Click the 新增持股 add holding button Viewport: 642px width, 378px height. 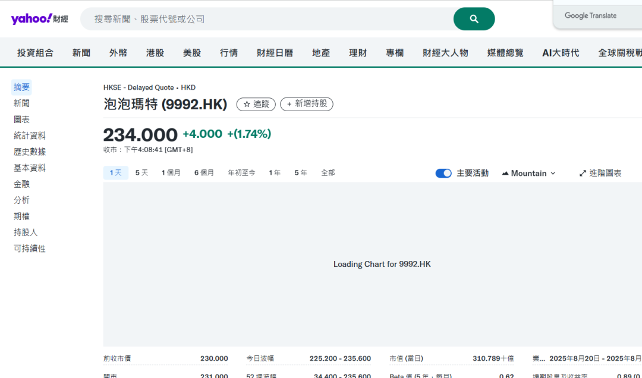point(307,104)
